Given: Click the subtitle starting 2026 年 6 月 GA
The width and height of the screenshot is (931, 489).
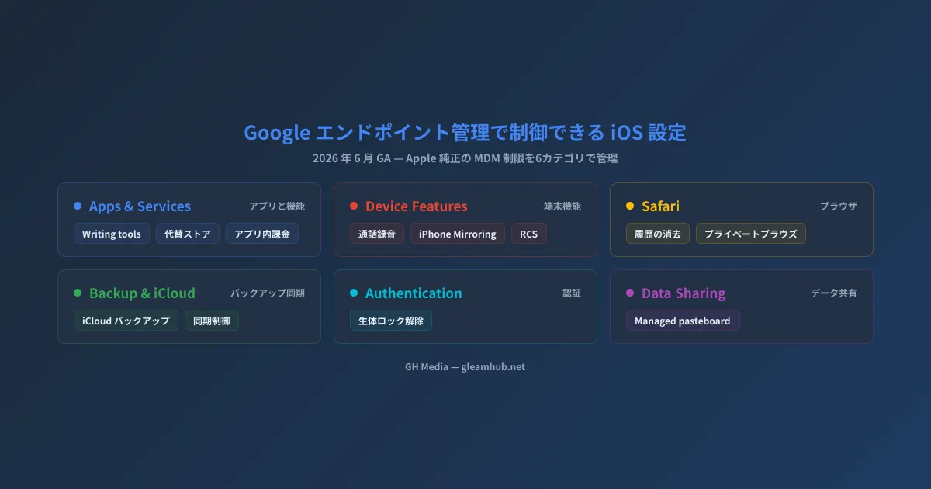Looking at the screenshot, I should point(465,158).
